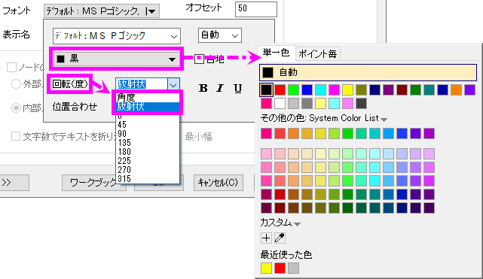
Task: Pick the black swatch in the basic palette
Action: [266, 89]
